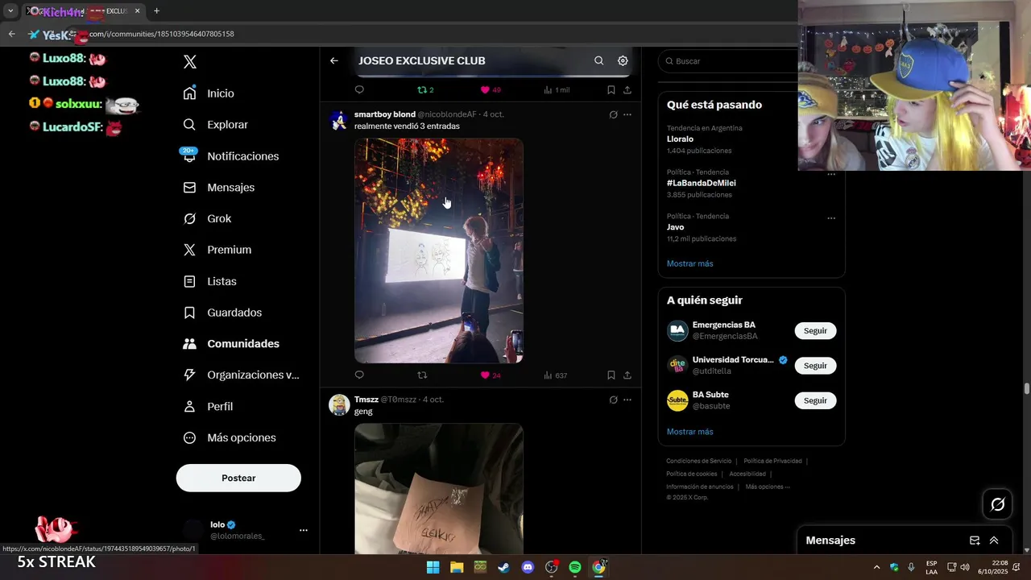Go back from JOSEO EXCLUSIVE CLUB
Viewport: 1031px width, 580px height.
click(334, 60)
